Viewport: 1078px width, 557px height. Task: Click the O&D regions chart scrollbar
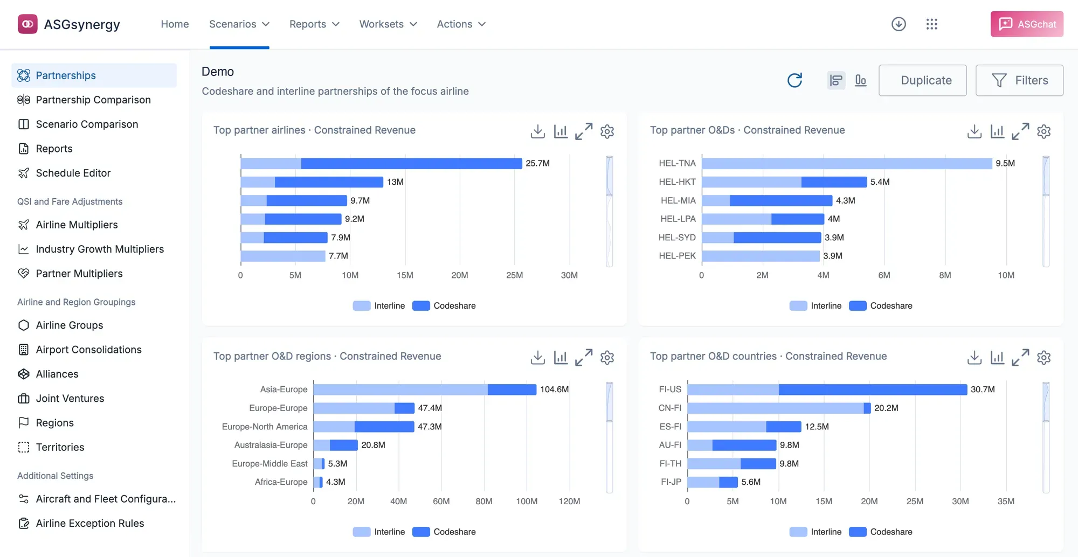coord(610,437)
